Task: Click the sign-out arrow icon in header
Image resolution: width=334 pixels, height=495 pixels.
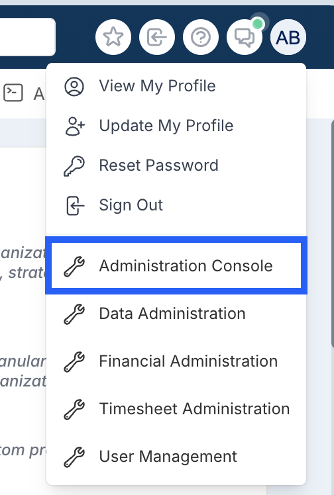Action: (157, 37)
